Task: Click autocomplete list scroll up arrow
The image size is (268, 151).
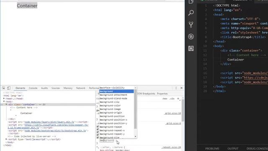Action: point(135,88)
